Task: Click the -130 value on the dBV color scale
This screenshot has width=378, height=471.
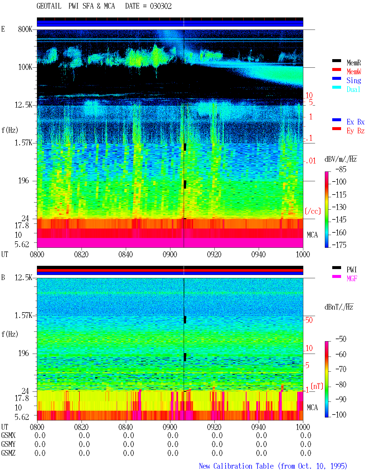Action: coord(339,207)
